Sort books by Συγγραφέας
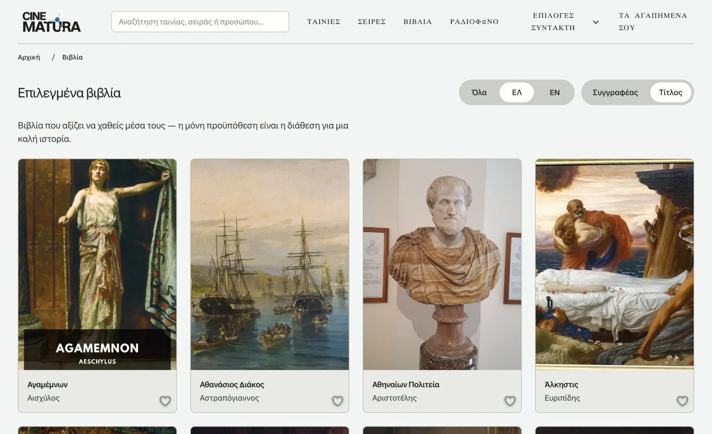 pos(615,92)
